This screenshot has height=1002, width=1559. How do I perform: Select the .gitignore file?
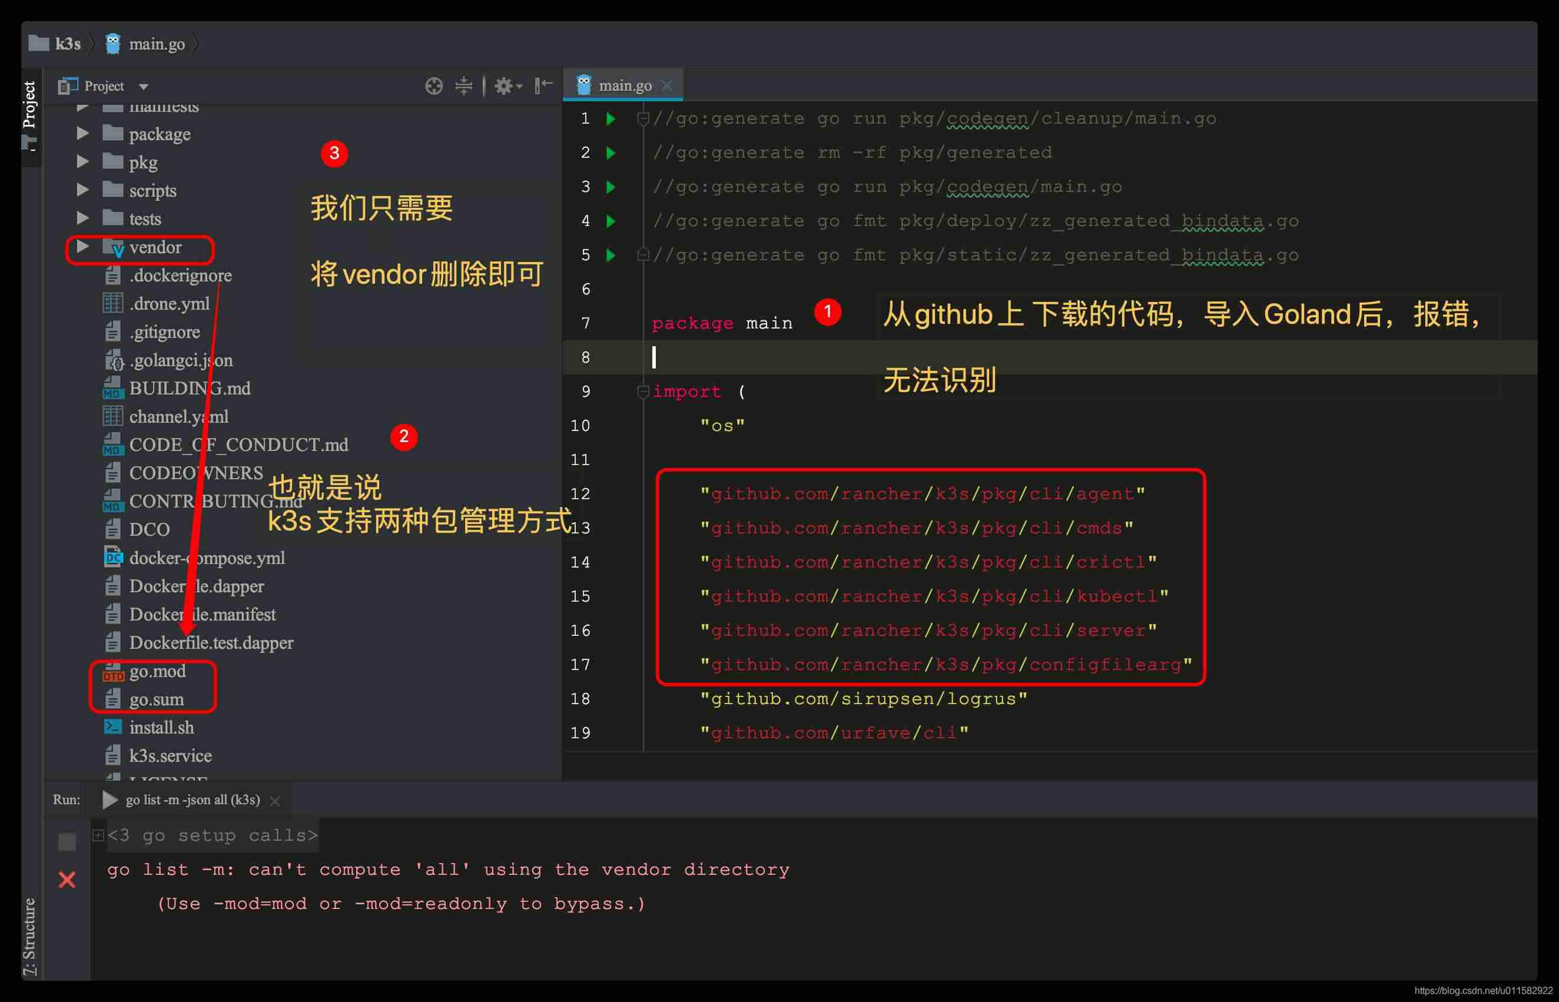164,332
